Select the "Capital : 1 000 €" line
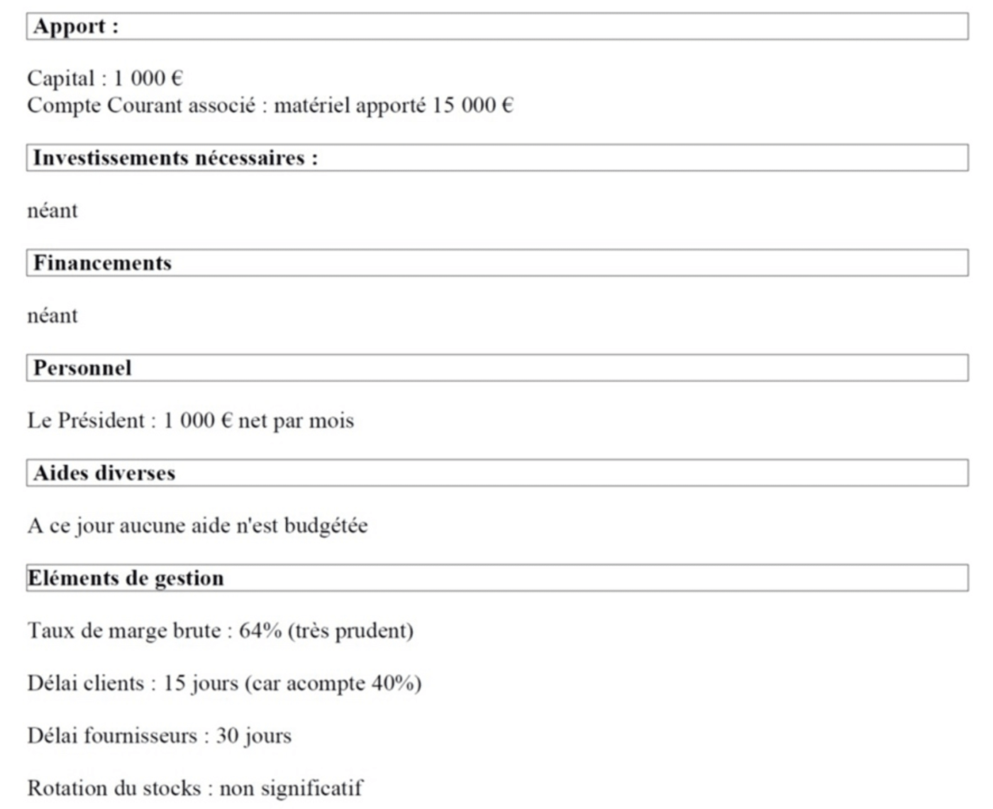The image size is (993, 809). (105, 78)
